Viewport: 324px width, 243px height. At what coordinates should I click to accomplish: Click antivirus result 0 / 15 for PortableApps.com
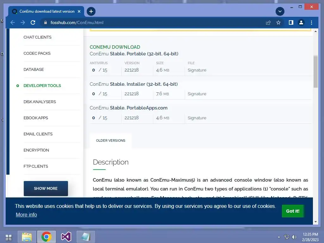[x=100, y=118]
